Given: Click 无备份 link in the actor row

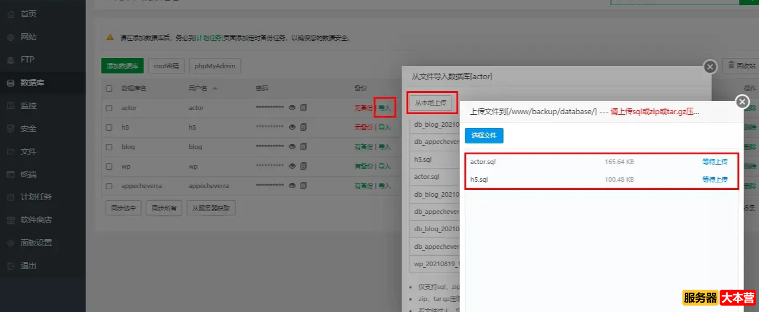Looking at the screenshot, I should point(364,108).
